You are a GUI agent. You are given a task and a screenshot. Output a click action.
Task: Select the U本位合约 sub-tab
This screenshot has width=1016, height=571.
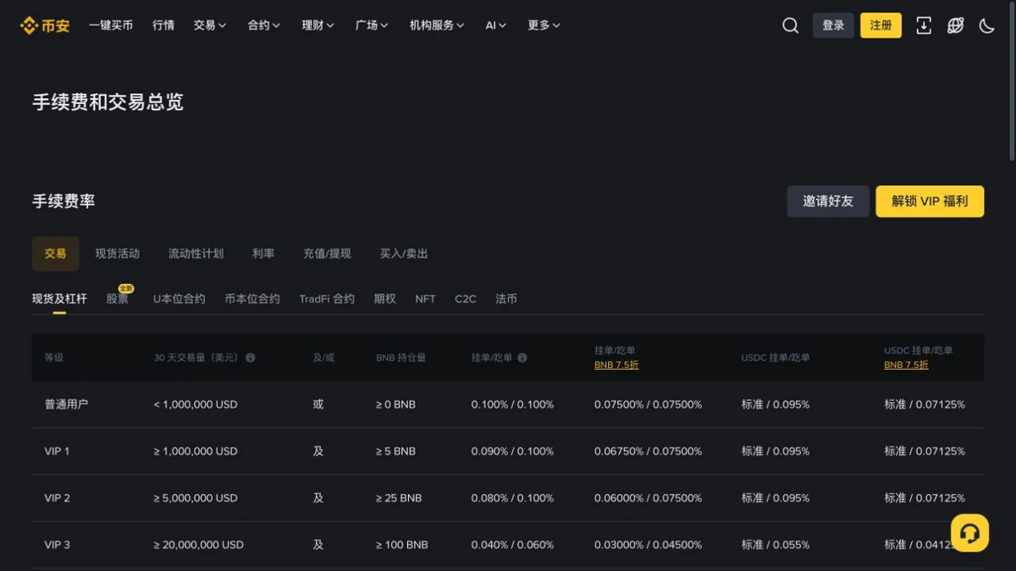point(179,299)
